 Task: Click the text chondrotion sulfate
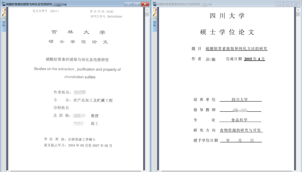[80, 77]
